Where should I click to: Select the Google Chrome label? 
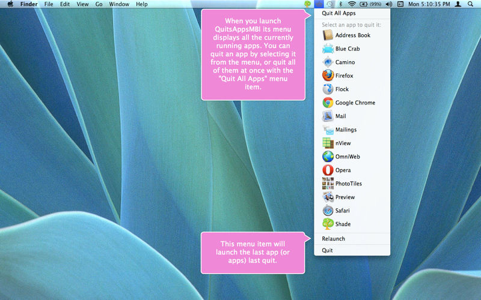pos(355,103)
